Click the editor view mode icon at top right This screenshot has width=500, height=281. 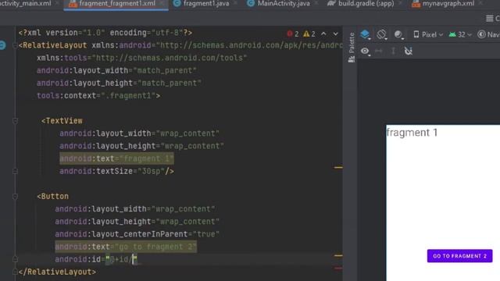click(x=490, y=19)
